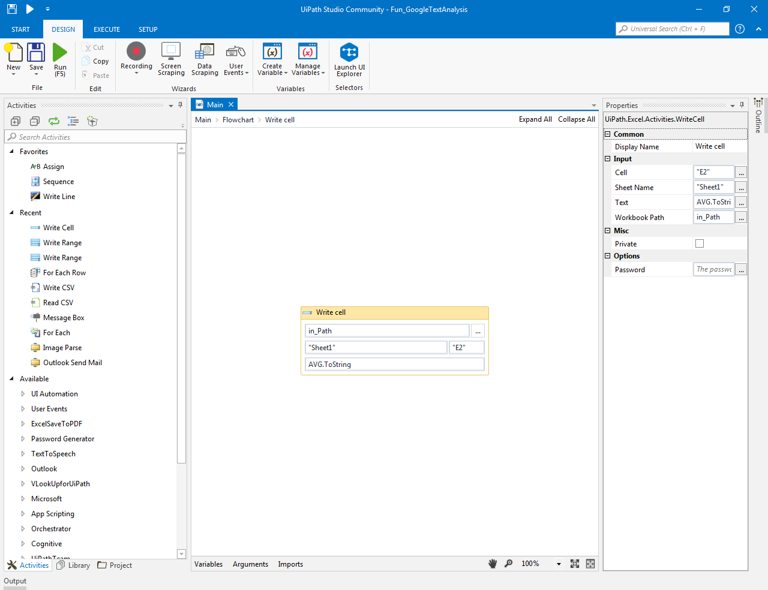The height and width of the screenshot is (590, 768).
Task: Click the Universal Search box
Action: (672, 29)
